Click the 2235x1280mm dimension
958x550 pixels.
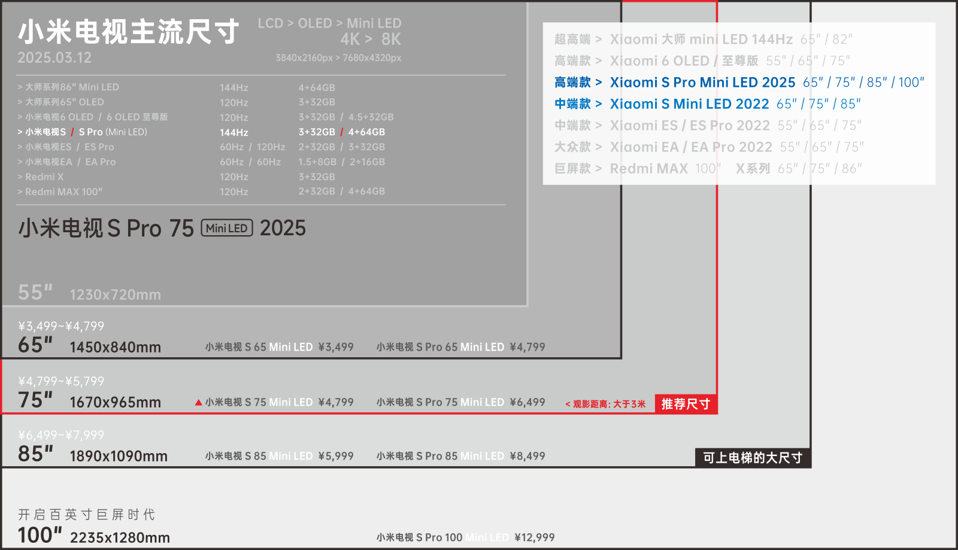click(120, 537)
